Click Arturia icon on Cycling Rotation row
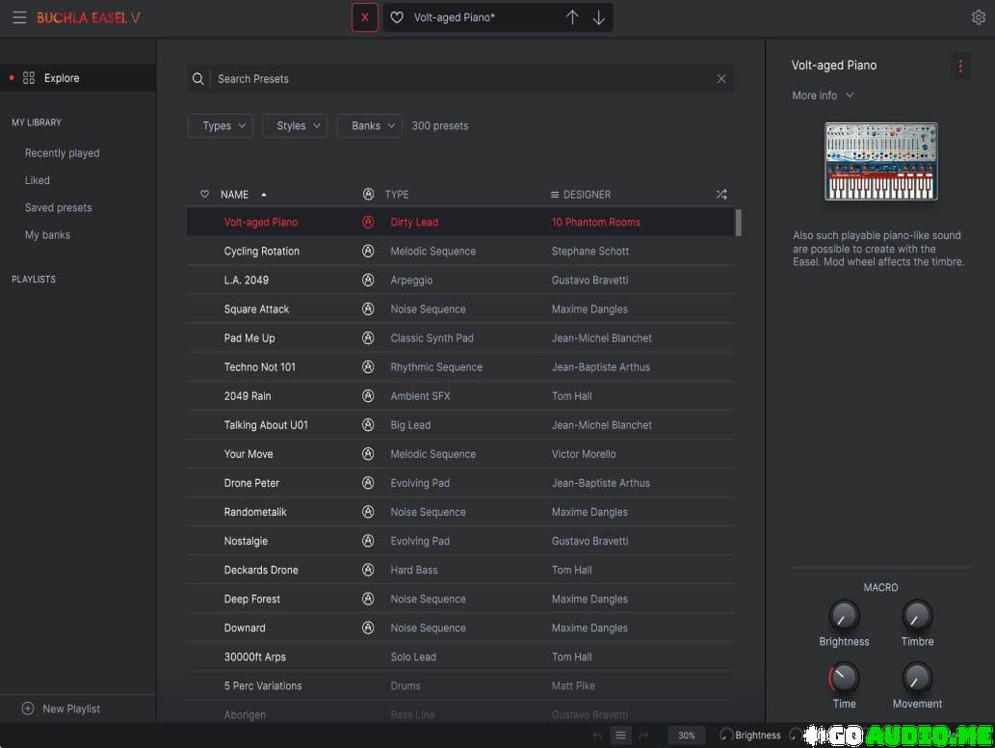 coord(368,251)
